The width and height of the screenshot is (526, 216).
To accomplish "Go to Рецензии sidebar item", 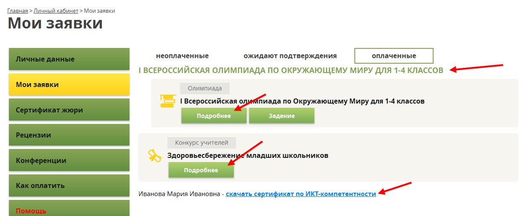I will click(x=69, y=135).
